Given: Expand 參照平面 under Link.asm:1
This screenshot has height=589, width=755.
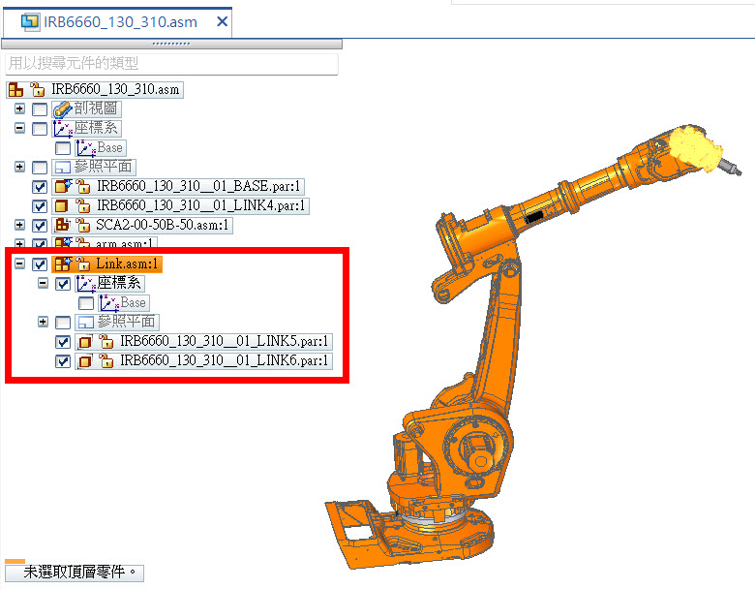Looking at the screenshot, I should pos(43,322).
